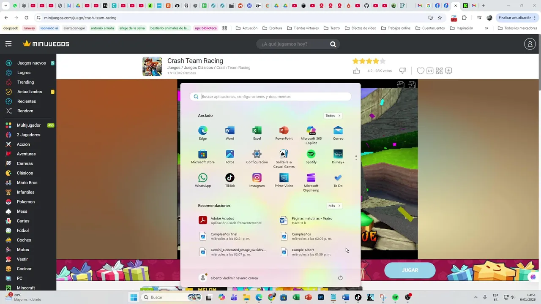Open Microsoft Store pinned app
The height and width of the screenshot is (304, 541).
pos(203,156)
